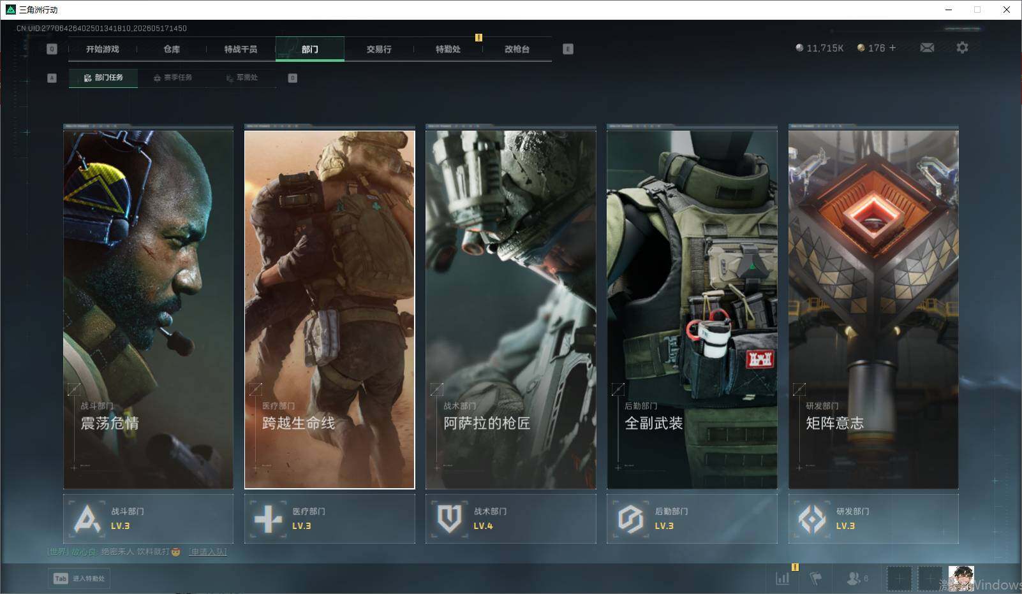The height and width of the screenshot is (594, 1022).
Task: Click the corner marker on 全副武装 card
Action: 618,389
